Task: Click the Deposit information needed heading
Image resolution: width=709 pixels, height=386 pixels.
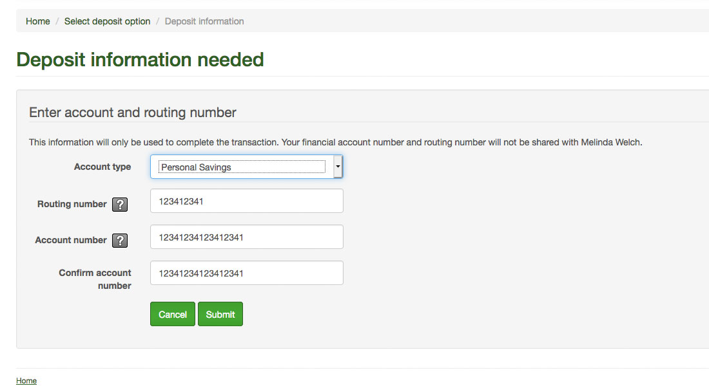Action: coord(140,59)
